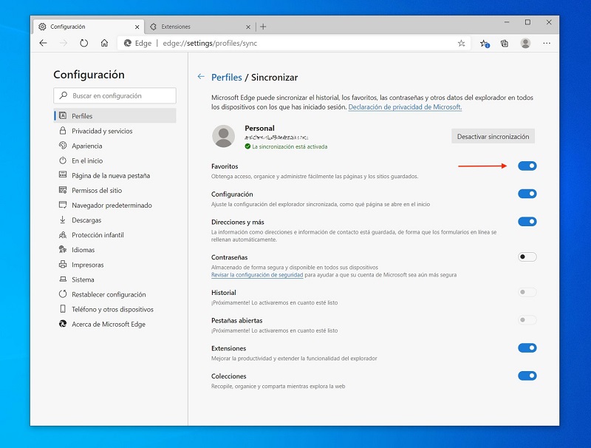The height and width of the screenshot is (448, 591).
Task: Go back with the browser back arrow
Action: [x=44, y=43]
